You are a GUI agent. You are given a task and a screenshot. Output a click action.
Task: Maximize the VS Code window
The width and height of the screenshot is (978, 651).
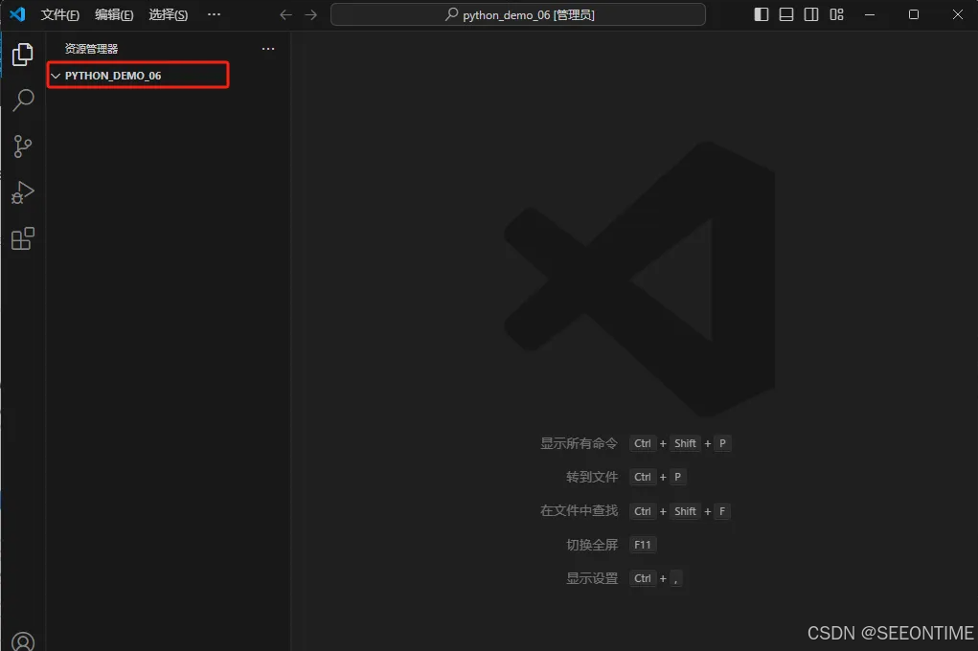click(914, 14)
